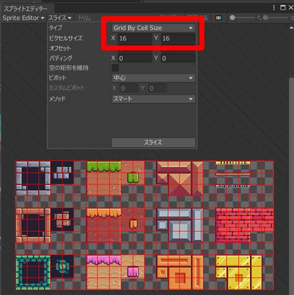Click the パディング Y input field
294x295 pixels.
pos(178,58)
